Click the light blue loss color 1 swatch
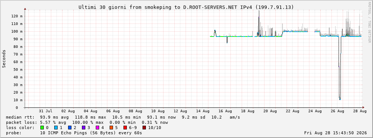 point(56,128)
